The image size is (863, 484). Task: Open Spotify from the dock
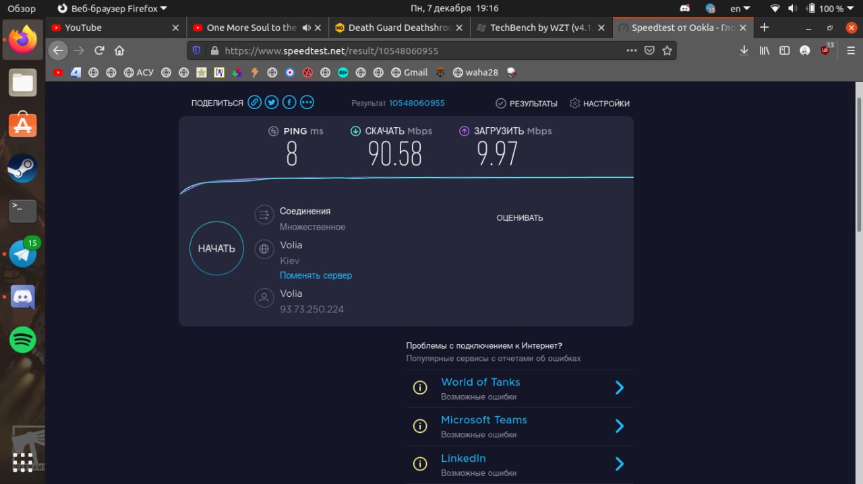coord(23,340)
